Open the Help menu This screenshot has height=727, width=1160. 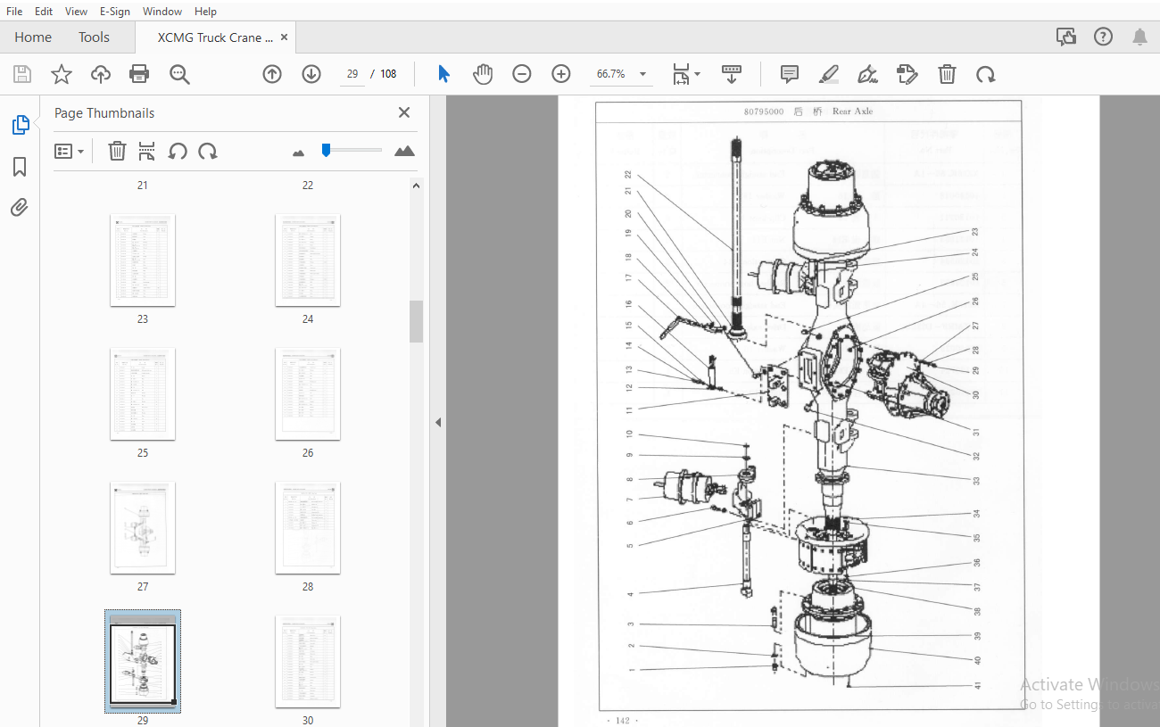tap(205, 12)
